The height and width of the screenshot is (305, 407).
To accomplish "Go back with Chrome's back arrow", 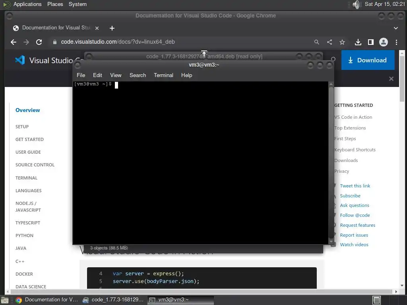I will coord(14,42).
